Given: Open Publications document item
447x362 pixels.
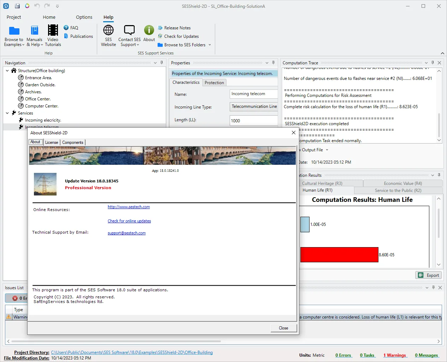Looking at the screenshot, I should pos(78,36).
